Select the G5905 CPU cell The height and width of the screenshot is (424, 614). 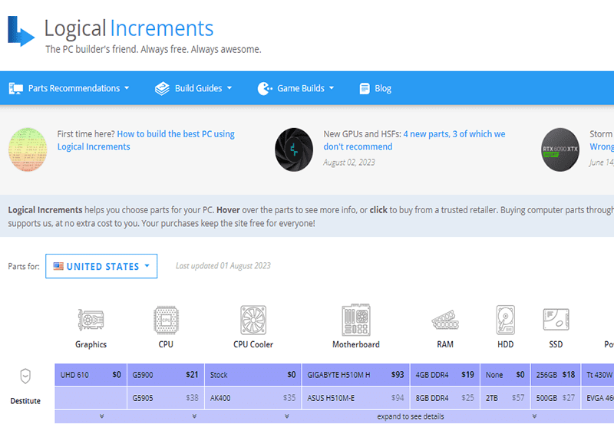165,398
